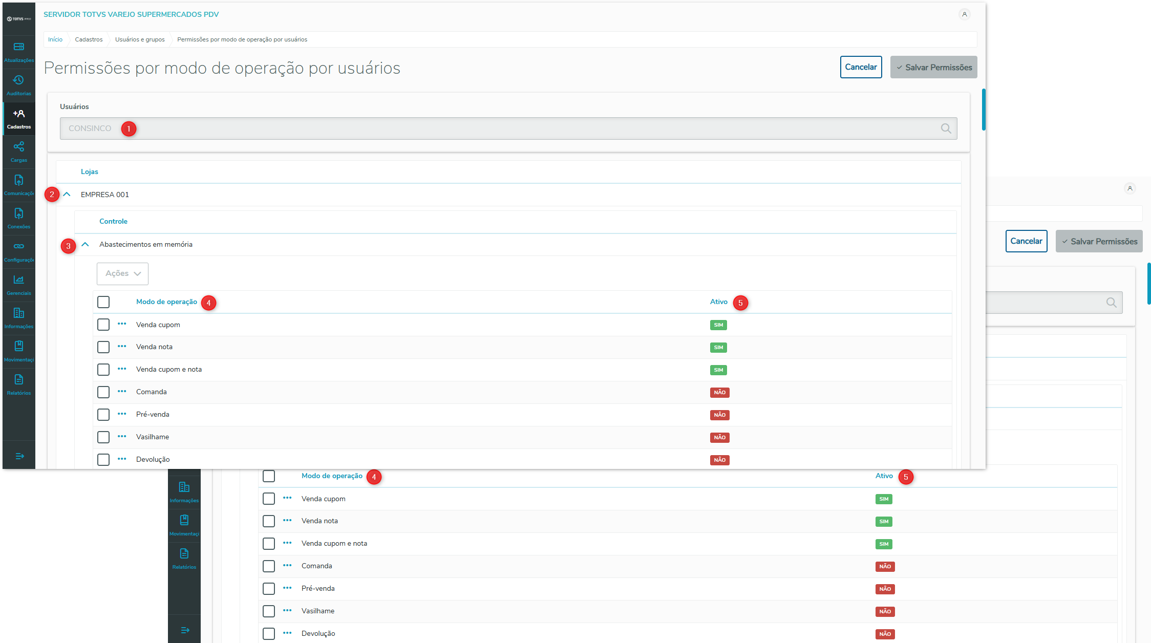Click the vertical scrollbar on page right
Image resolution: width=1151 pixels, height=643 pixels.
coord(983,110)
